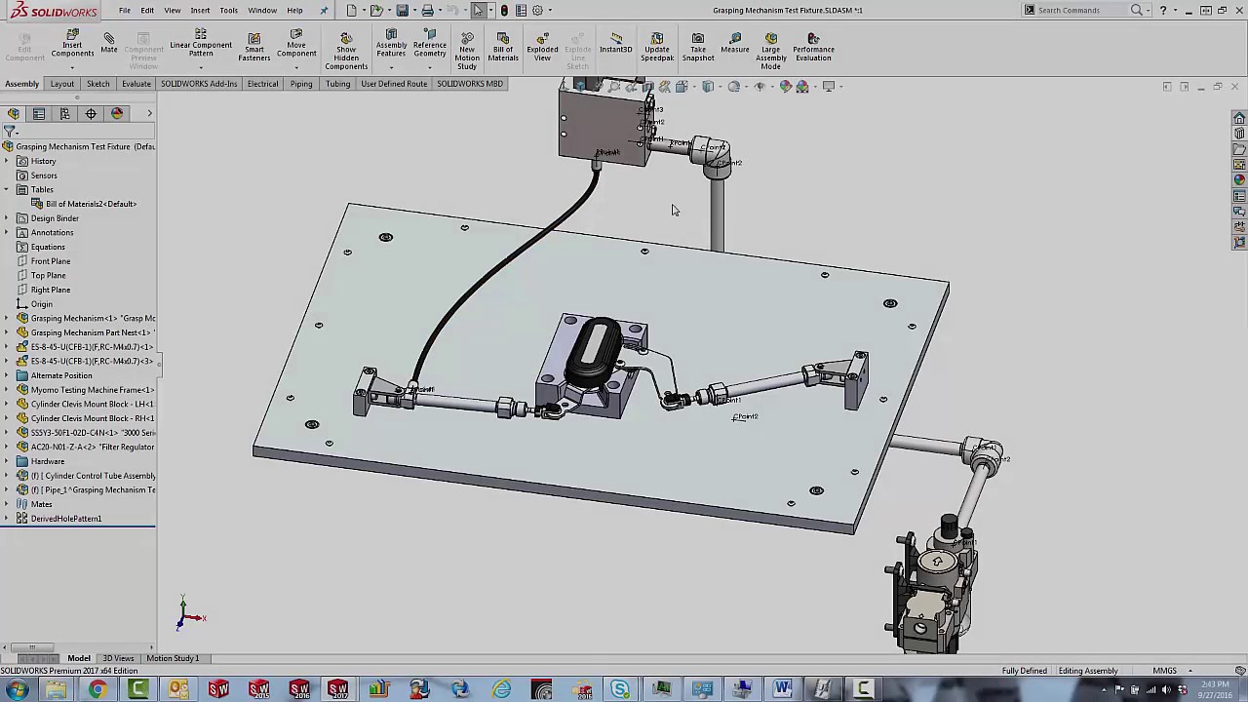Expand the Insert Components dropdown arrow

(72, 66)
